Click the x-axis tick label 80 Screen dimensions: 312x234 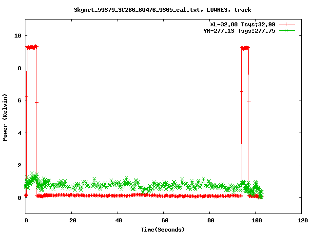[x=211, y=220]
